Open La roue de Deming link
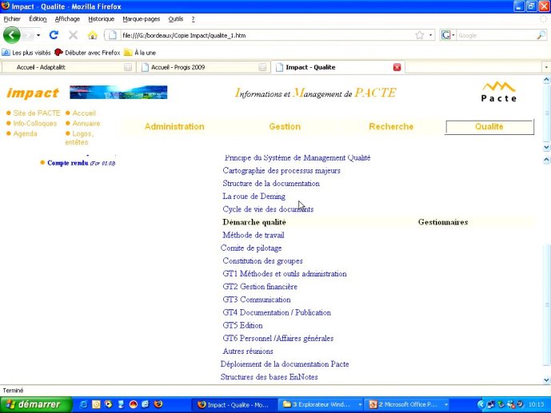This screenshot has width=551, height=413. (254, 197)
